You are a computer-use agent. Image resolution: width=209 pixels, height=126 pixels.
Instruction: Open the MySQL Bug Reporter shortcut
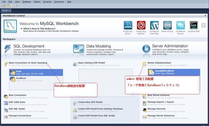[x=141, y=25]
